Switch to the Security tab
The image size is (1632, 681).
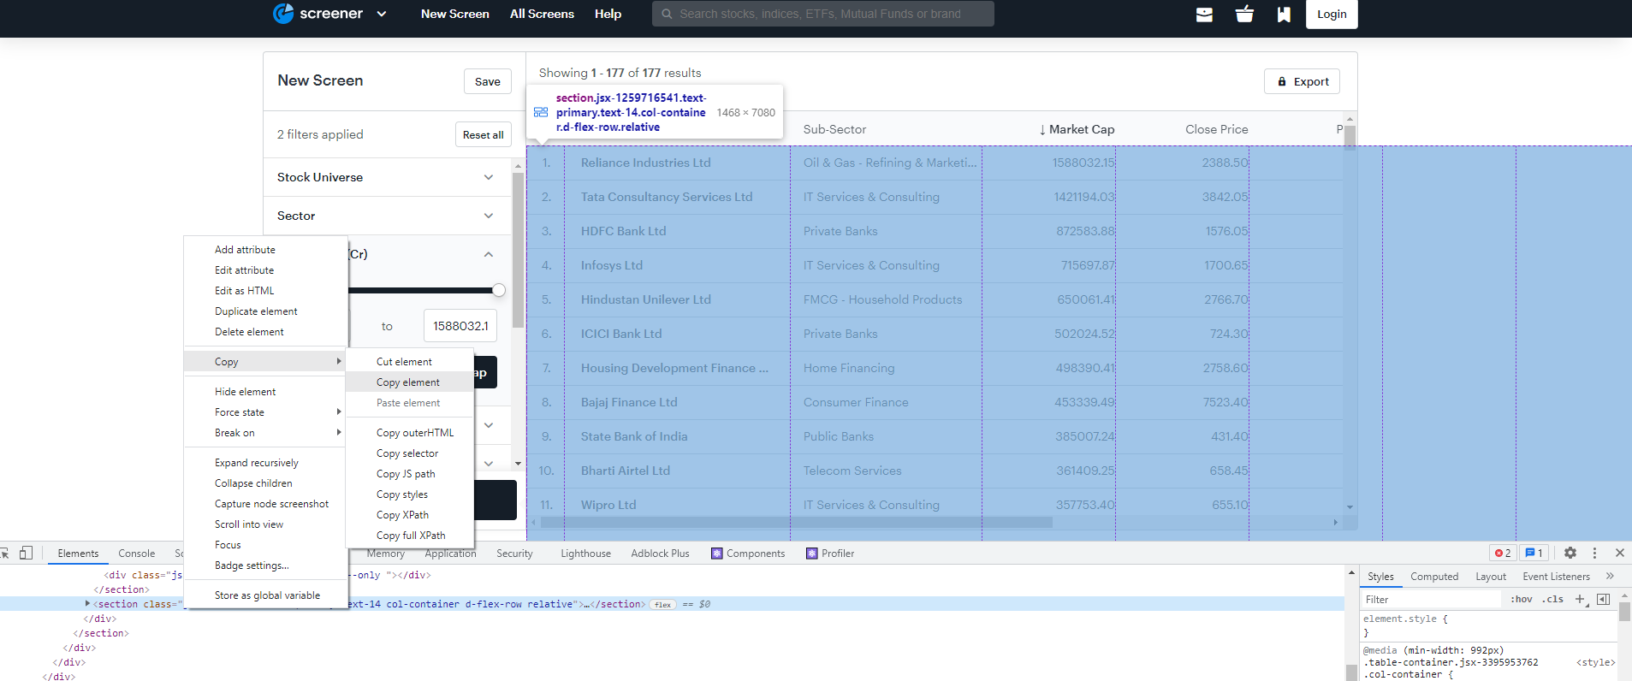[x=514, y=554]
